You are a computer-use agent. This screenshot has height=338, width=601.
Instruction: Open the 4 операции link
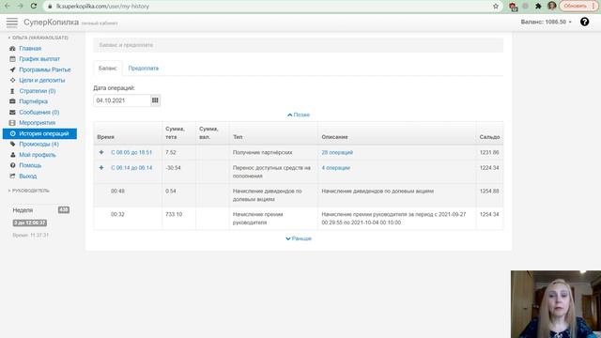tap(335, 167)
